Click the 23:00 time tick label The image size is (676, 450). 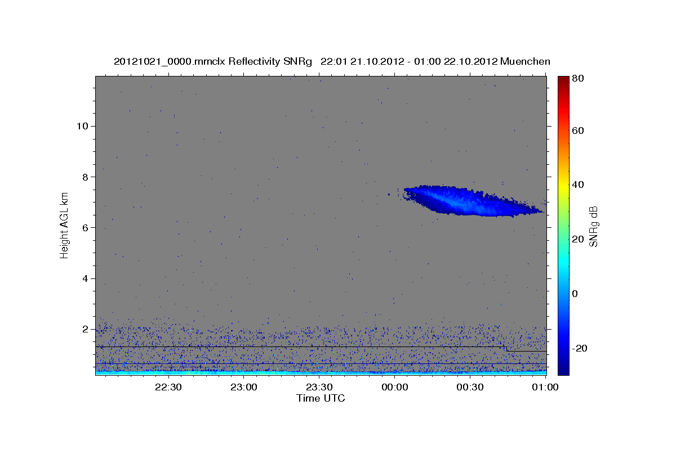(x=244, y=387)
